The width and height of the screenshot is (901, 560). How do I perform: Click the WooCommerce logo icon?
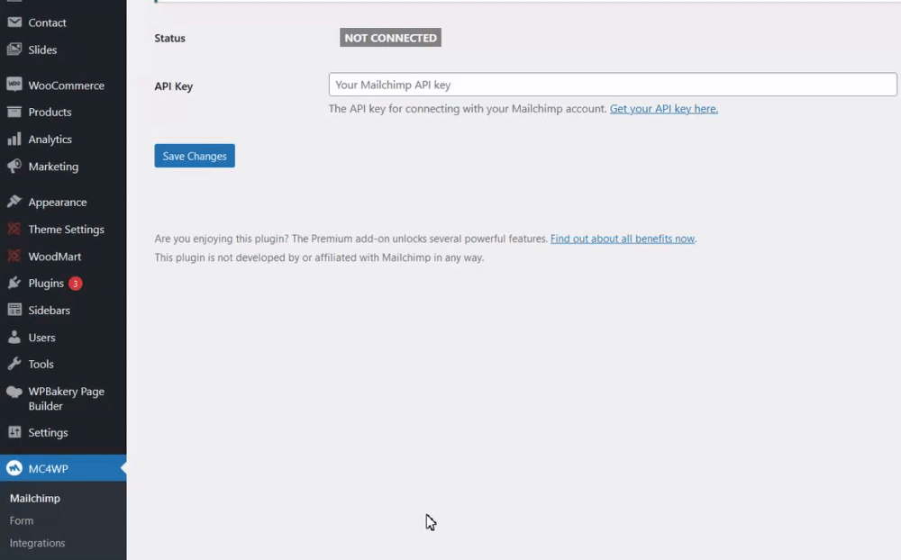coord(14,85)
